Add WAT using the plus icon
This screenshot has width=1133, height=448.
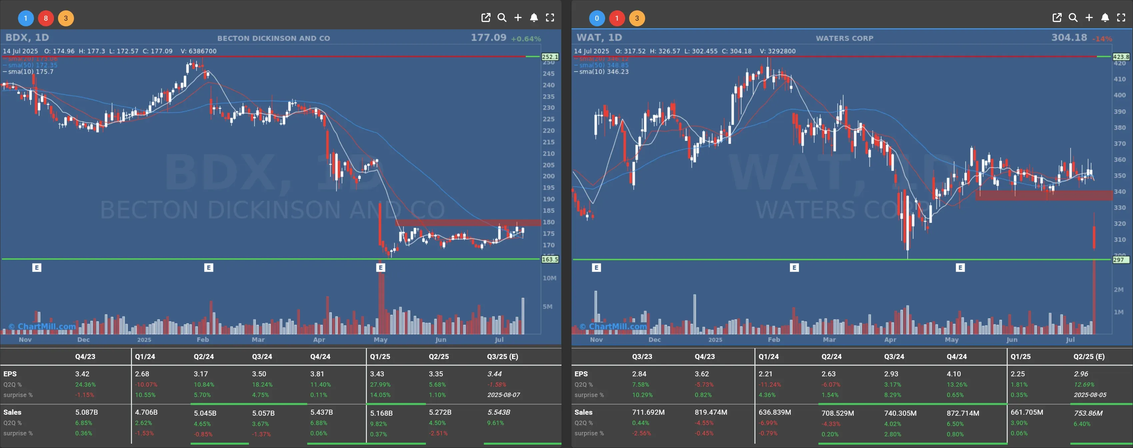(x=1089, y=18)
